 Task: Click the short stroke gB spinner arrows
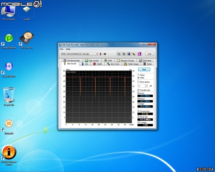(x=146, y=86)
